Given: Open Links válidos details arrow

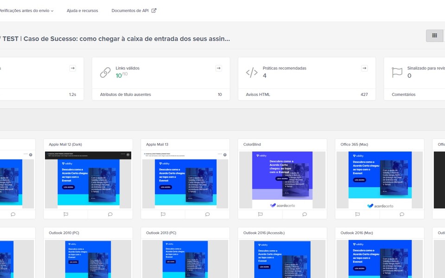Looking at the screenshot, I should coord(218,68).
